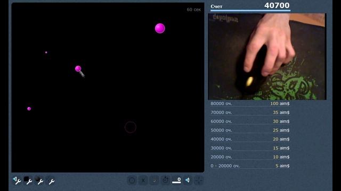
Task: Click the counter showing 0
Action: 176,180
